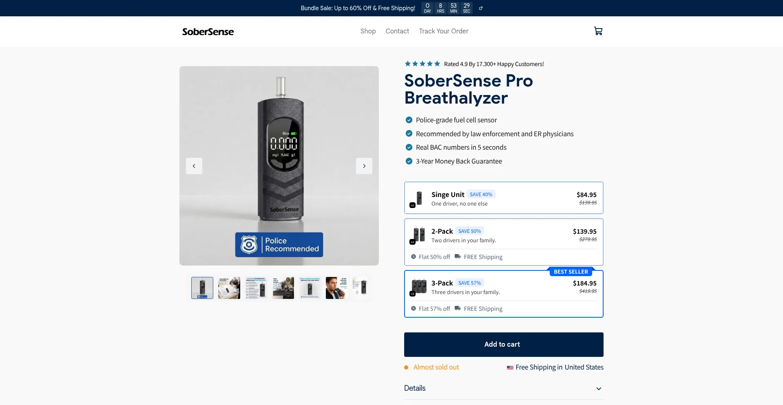783x405 pixels.
Task: Click the SAVE 40% badge
Action: 481,195
